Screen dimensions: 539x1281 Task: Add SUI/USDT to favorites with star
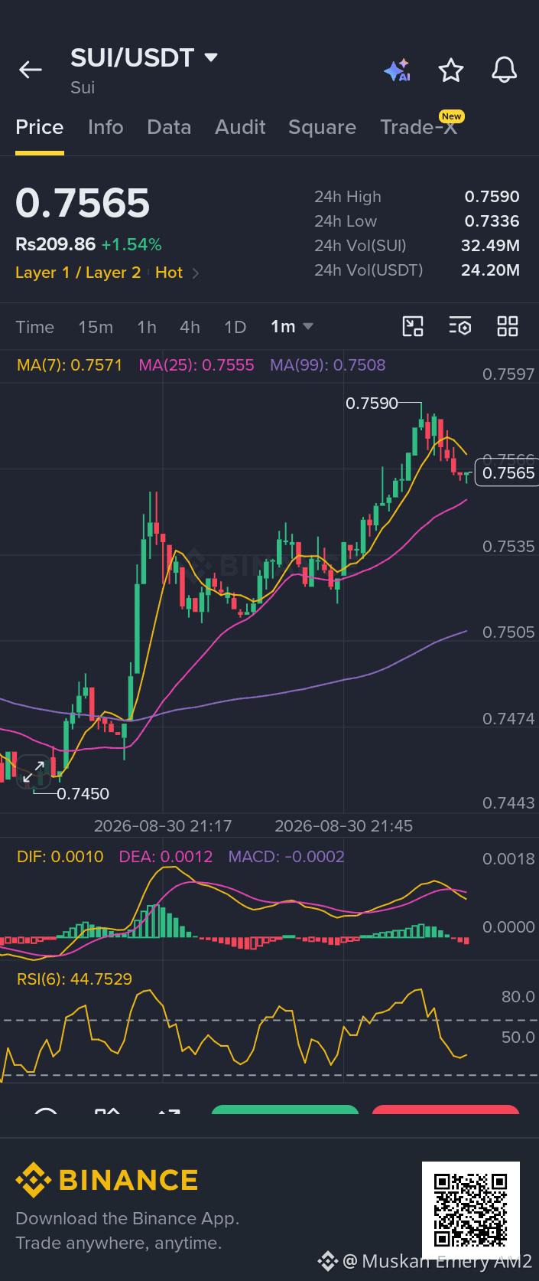click(451, 70)
